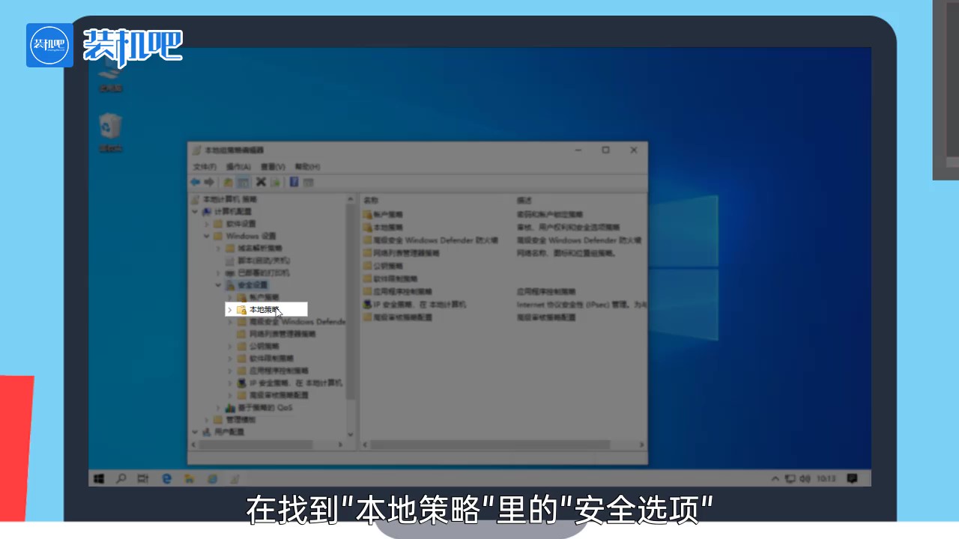This screenshot has width=959, height=539.
Task: Open Microsoft Edge from the taskbar
Action: (166, 478)
